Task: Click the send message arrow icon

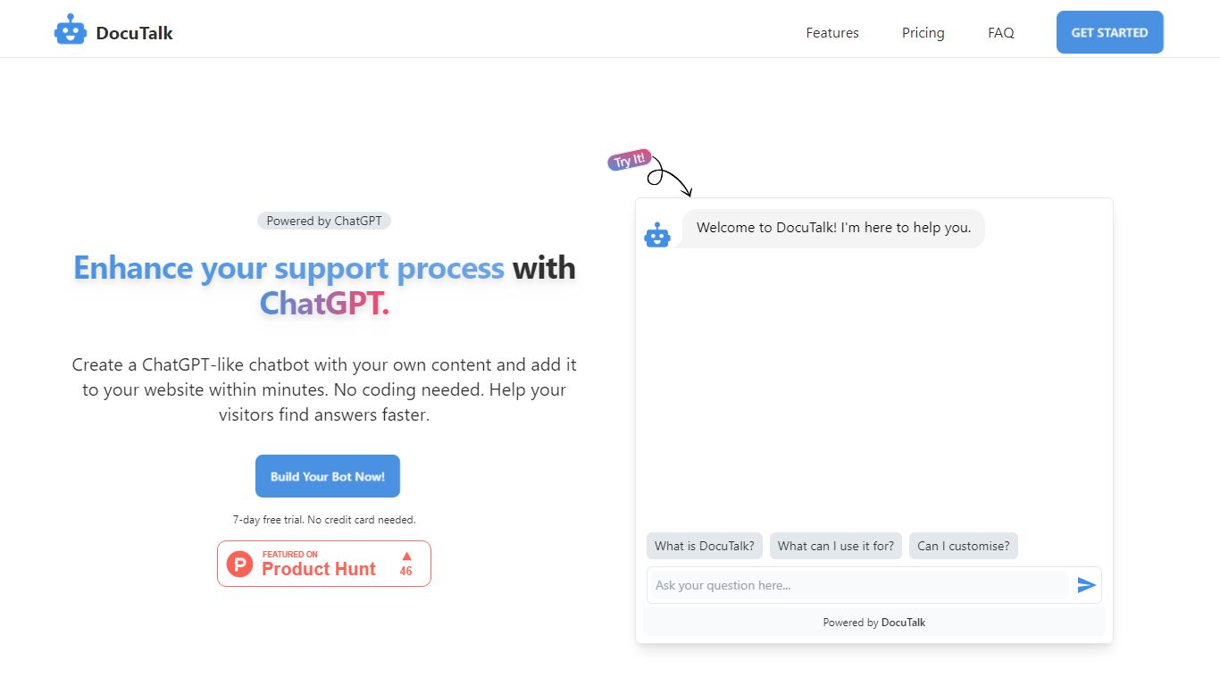Action: click(x=1086, y=585)
